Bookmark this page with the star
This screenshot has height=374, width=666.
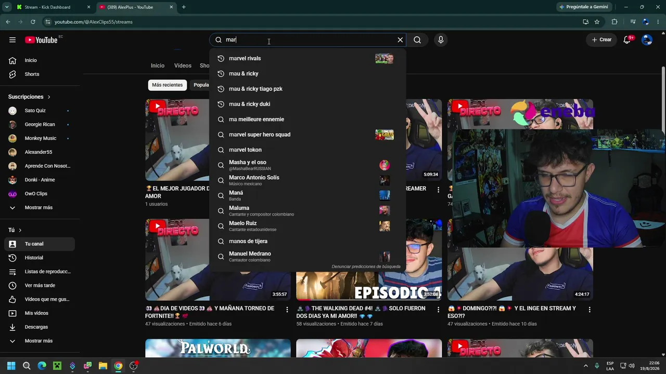(597, 22)
